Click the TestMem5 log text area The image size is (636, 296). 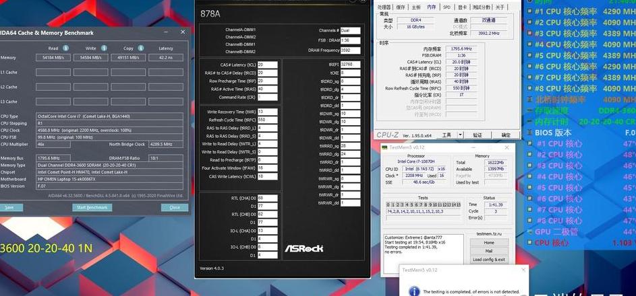click(424, 255)
